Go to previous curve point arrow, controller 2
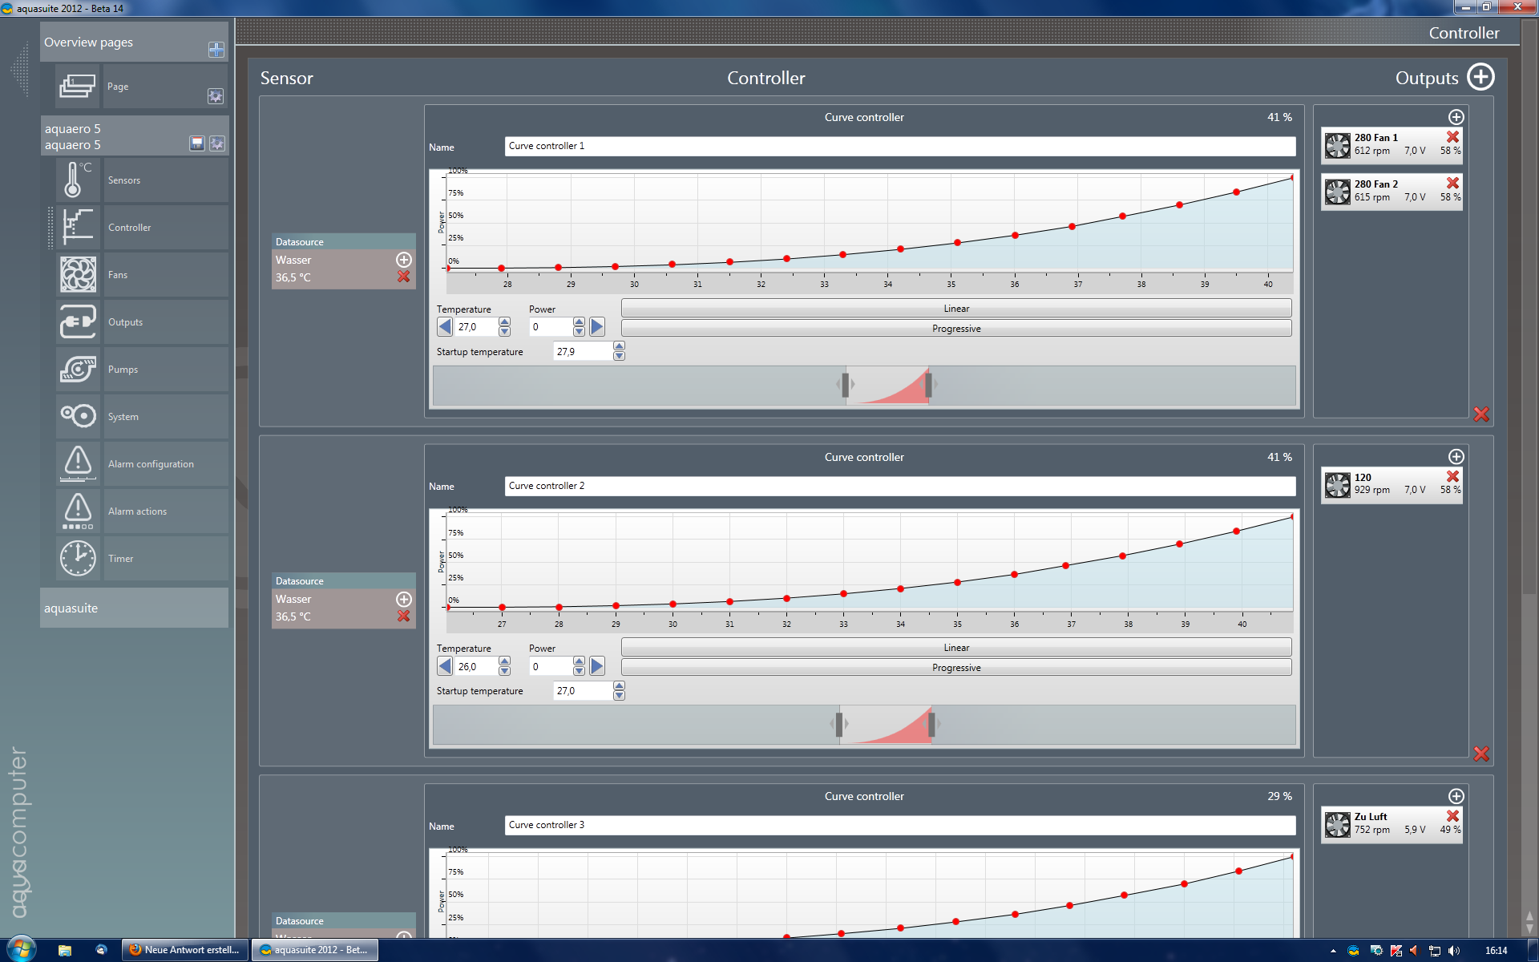 click(x=445, y=666)
